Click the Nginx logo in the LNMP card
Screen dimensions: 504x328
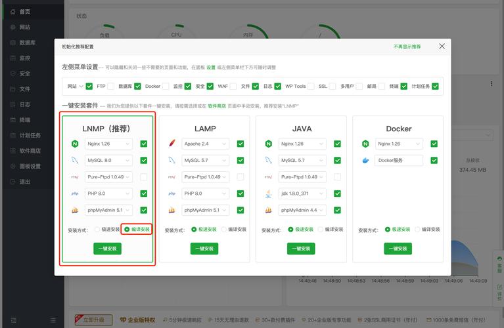click(x=74, y=144)
